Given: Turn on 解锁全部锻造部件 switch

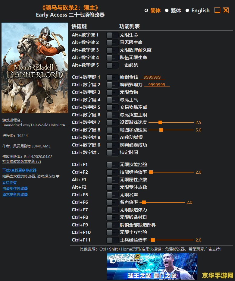Looking at the screenshot, I should click(x=112, y=225).
